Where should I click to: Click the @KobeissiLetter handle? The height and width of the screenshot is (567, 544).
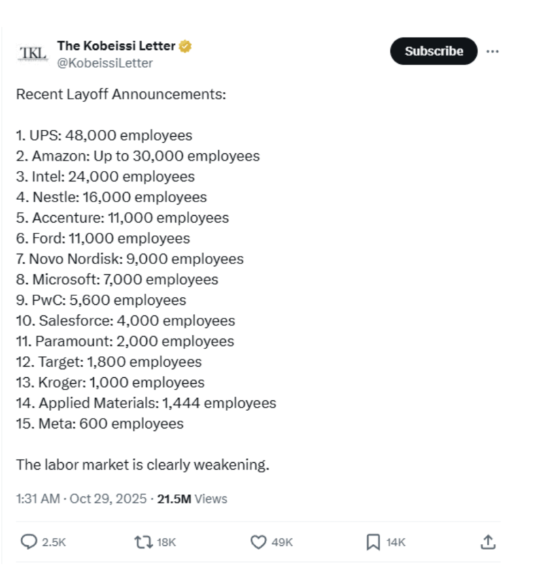click(x=105, y=63)
